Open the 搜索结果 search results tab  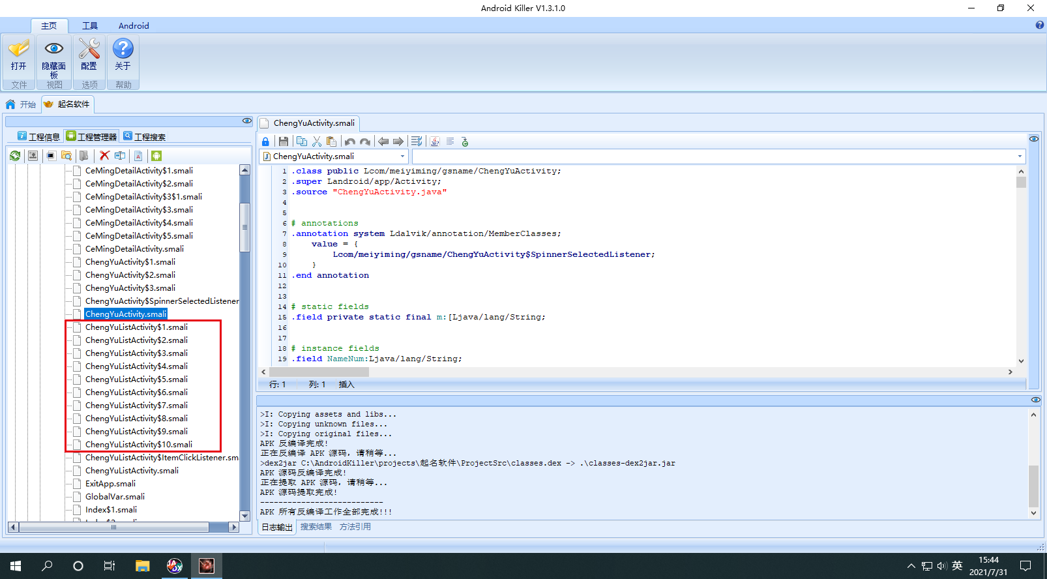click(x=316, y=527)
